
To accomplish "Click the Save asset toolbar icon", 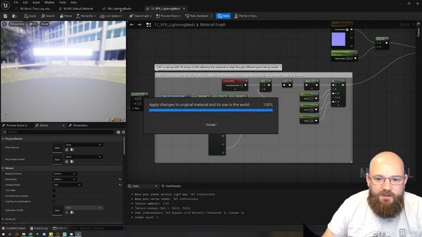I will (5, 16).
